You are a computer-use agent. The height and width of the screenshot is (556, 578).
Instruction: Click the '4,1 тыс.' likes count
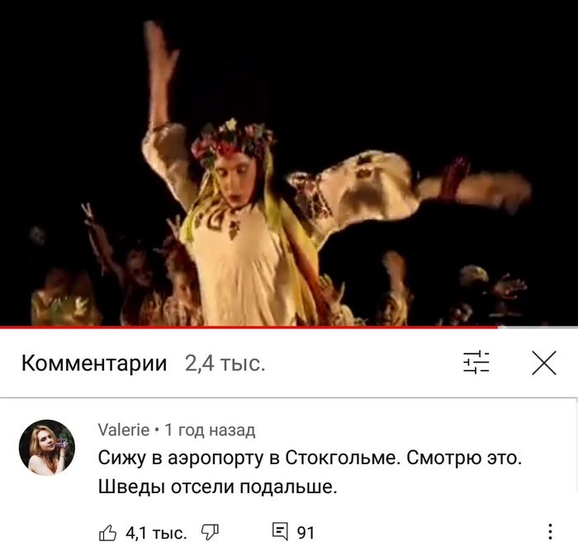(156, 533)
